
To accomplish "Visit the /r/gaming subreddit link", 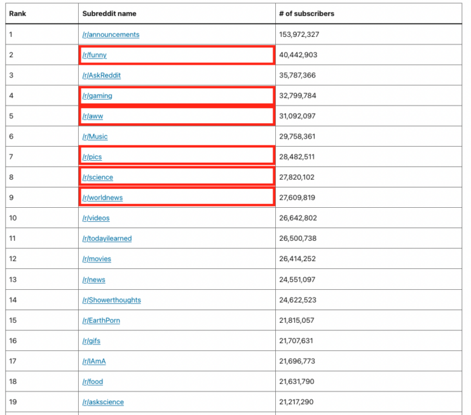I will tap(98, 96).
